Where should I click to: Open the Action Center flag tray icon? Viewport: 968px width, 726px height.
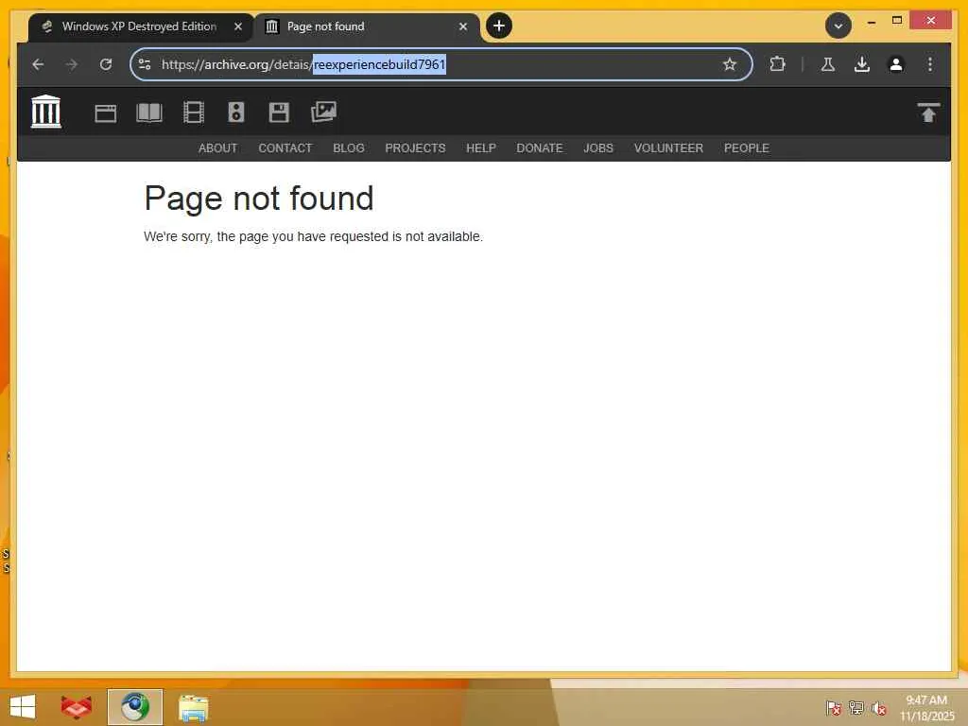pos(834,707)
